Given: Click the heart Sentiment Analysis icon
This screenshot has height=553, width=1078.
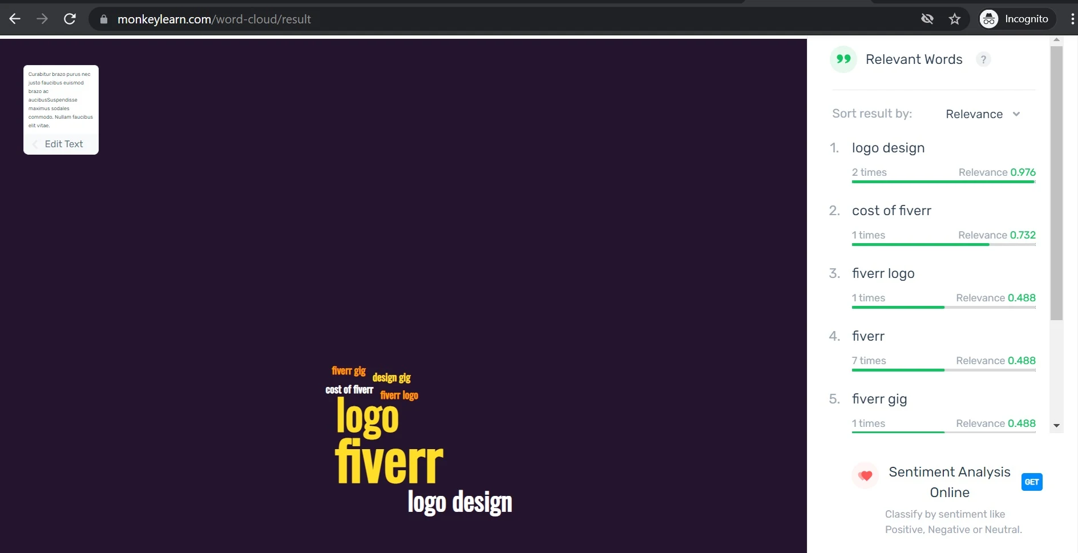Looking at the screenshot, I should click(865, 475).
